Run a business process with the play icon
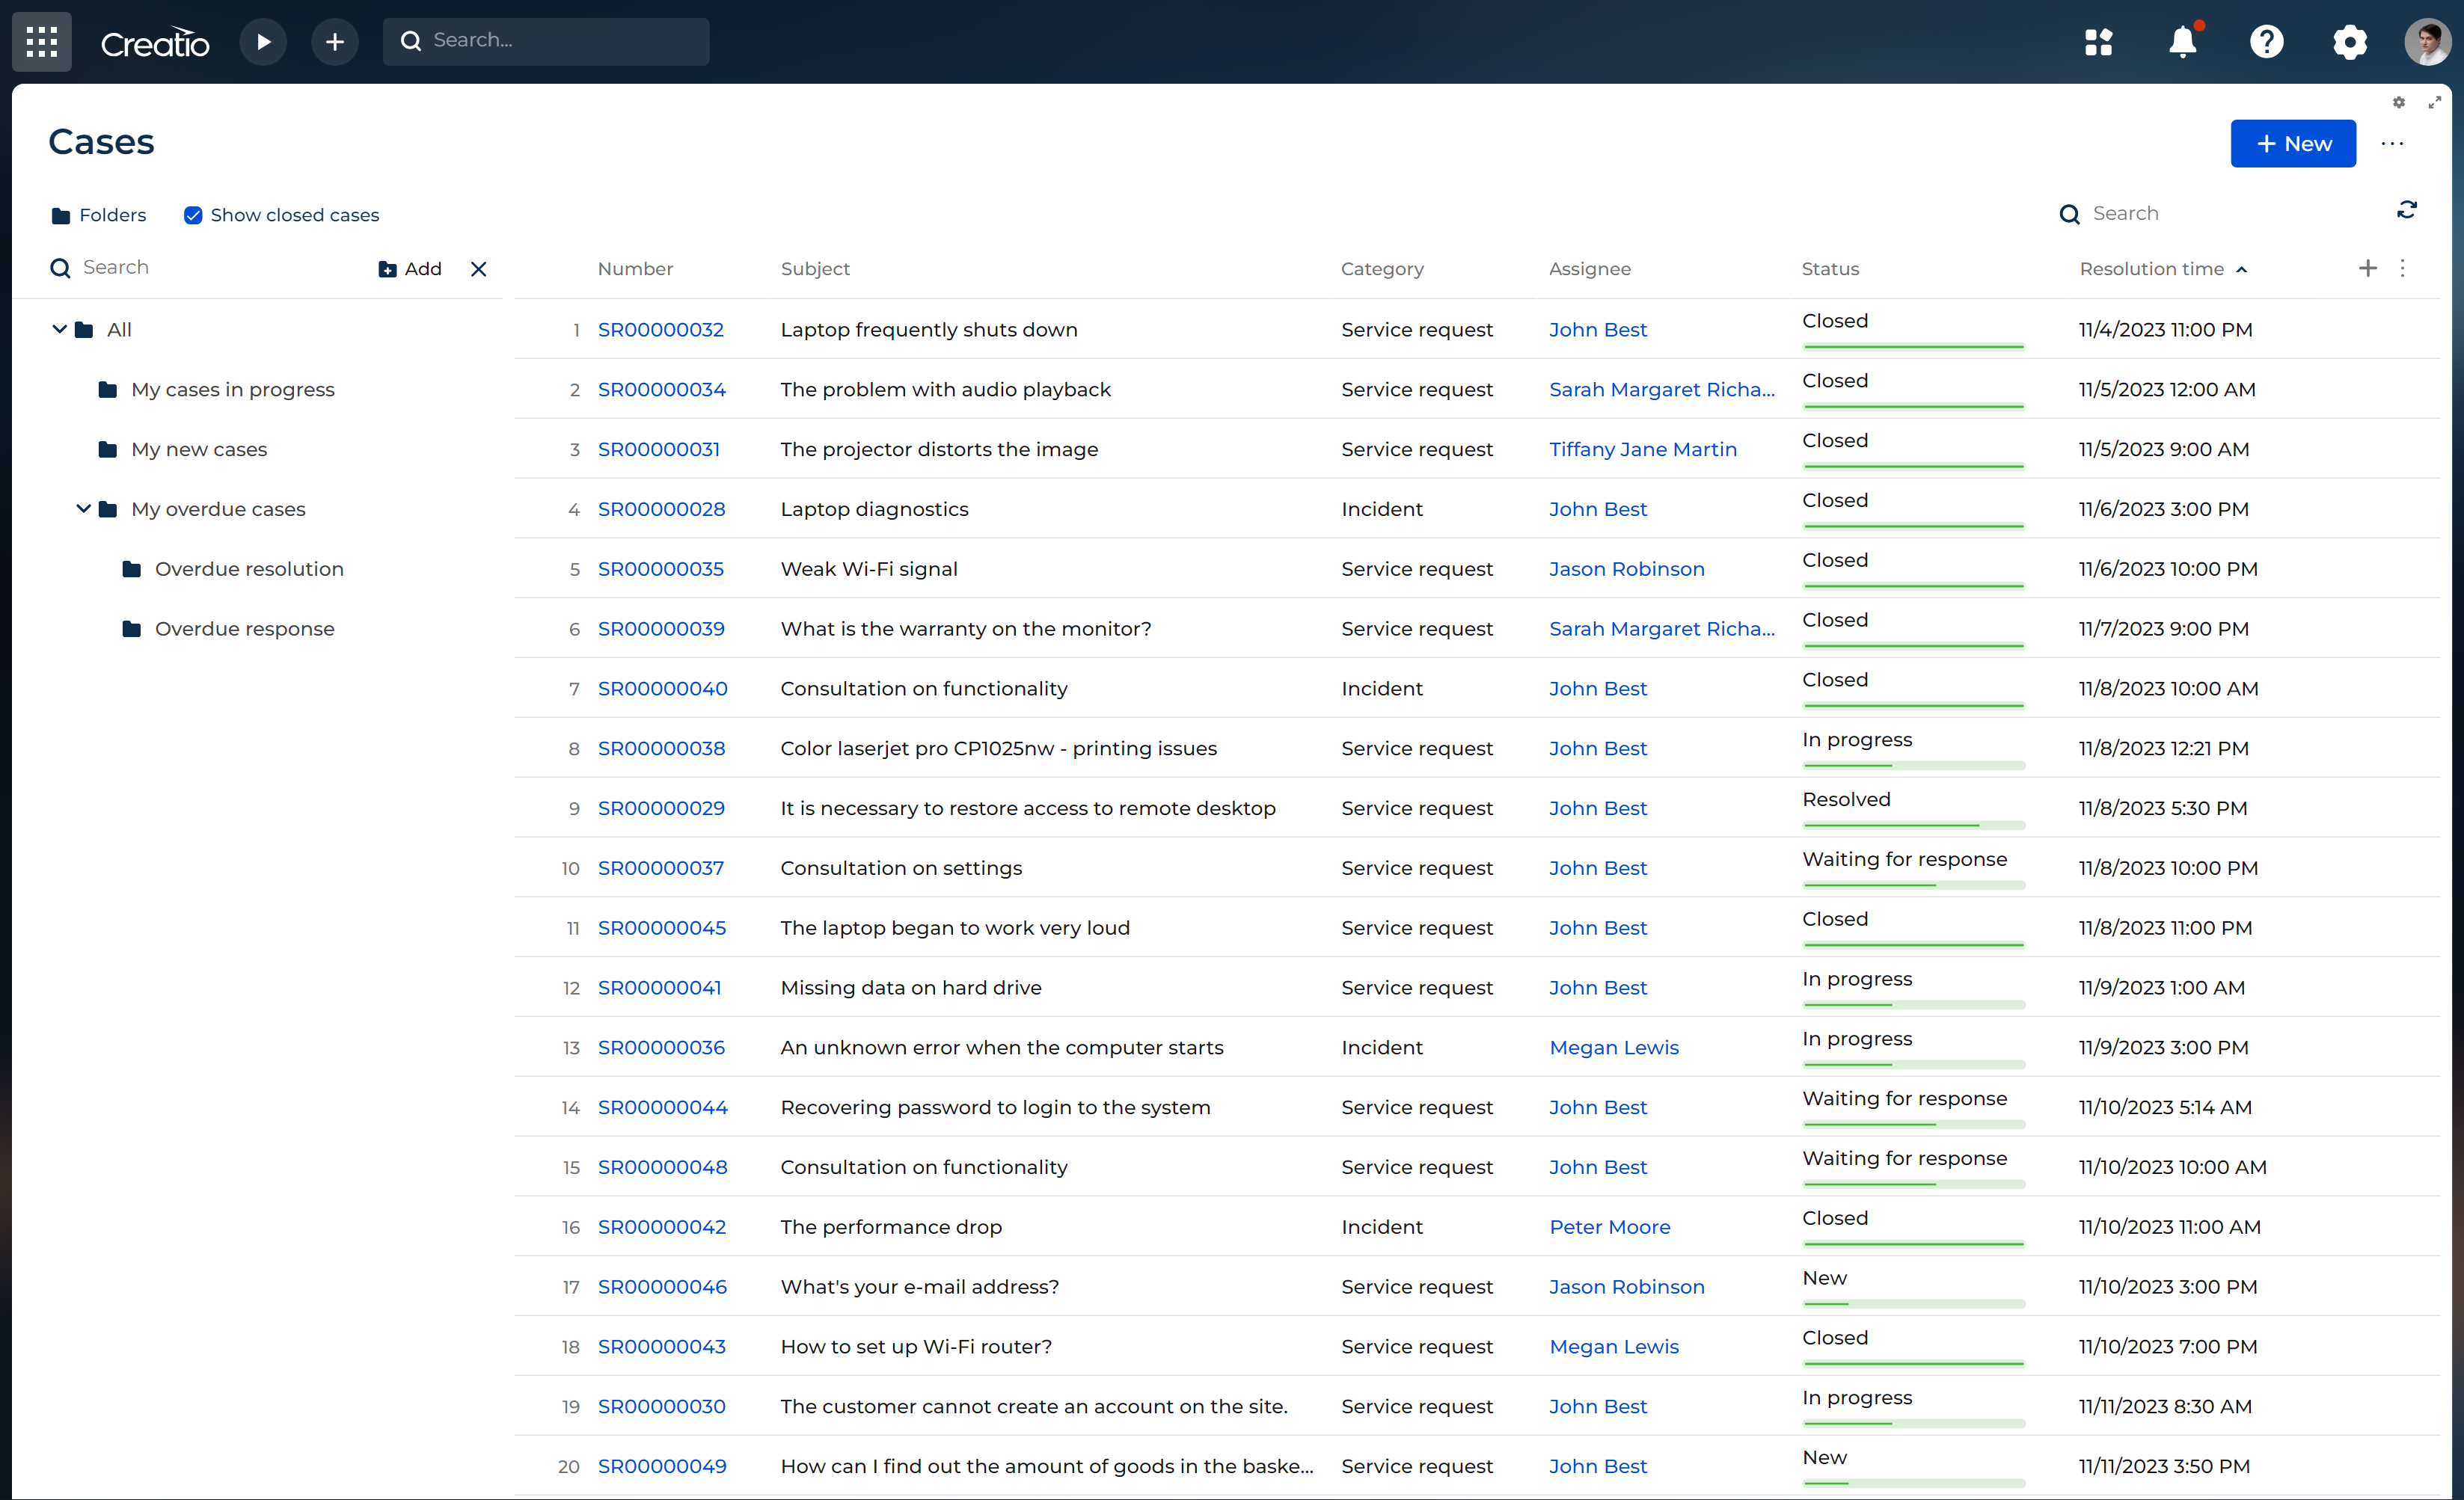The height and width of the screenshot is (1500, 2464). click(263, 41)
